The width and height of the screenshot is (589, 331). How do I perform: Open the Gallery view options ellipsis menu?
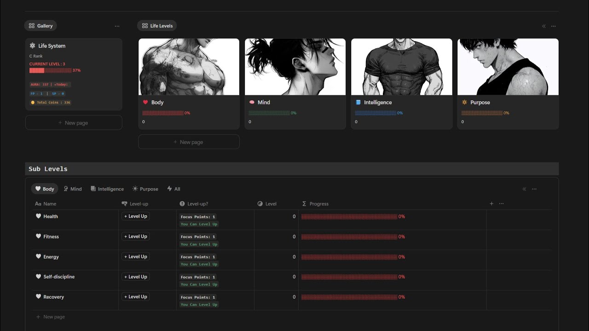click(x=117, y=26)
